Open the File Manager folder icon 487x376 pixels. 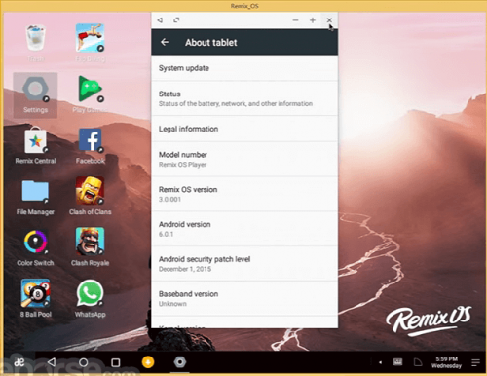[35, 192]
